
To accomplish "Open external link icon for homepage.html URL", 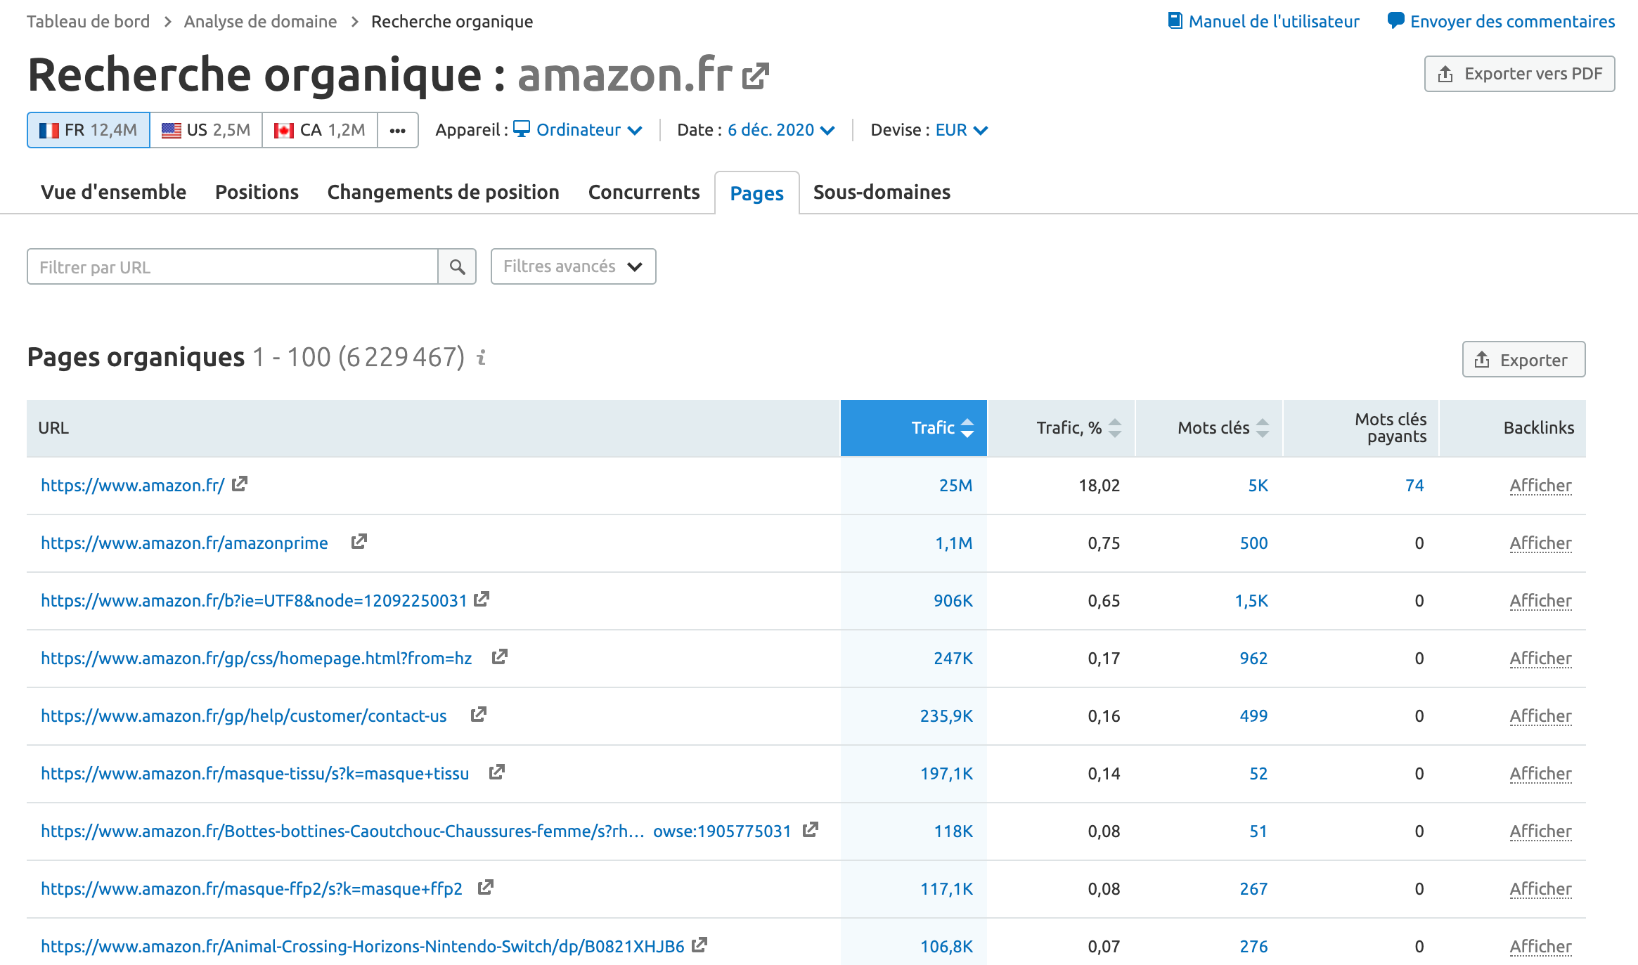I will pos(500,656).
